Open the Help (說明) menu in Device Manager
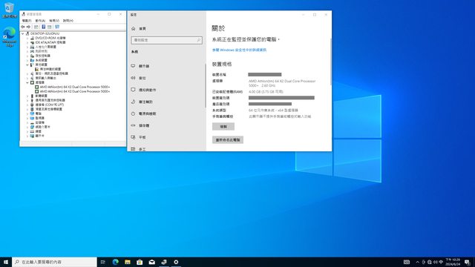 pyautogui.click(x=68, y=21)
